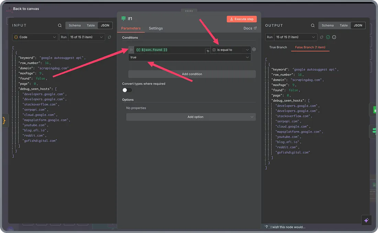Click the info circle icon in OUTPUT panel

334,37
